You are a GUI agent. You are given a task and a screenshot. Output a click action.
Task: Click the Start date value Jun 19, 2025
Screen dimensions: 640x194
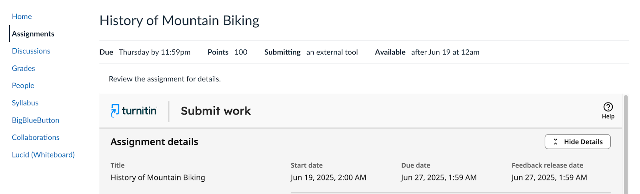point(328,178)
